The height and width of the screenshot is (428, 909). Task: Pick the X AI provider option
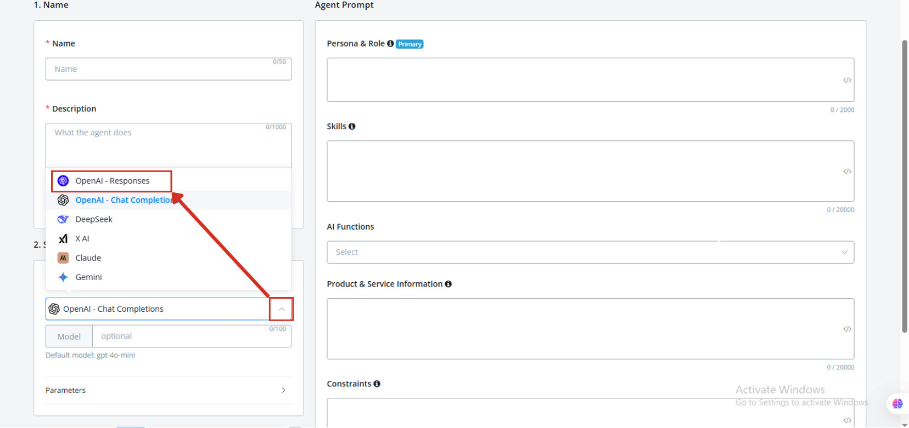pyautogui.click(x=82, y=239)
